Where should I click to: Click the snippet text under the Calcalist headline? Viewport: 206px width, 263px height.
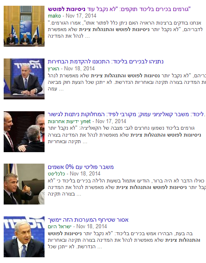(x=126, y=187)
